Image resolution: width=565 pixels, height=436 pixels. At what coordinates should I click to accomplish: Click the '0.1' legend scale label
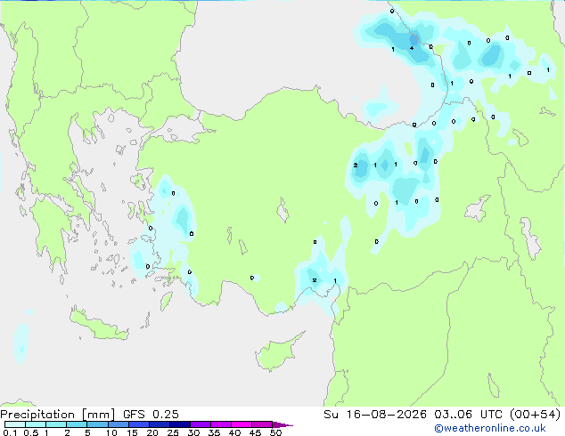10,432
